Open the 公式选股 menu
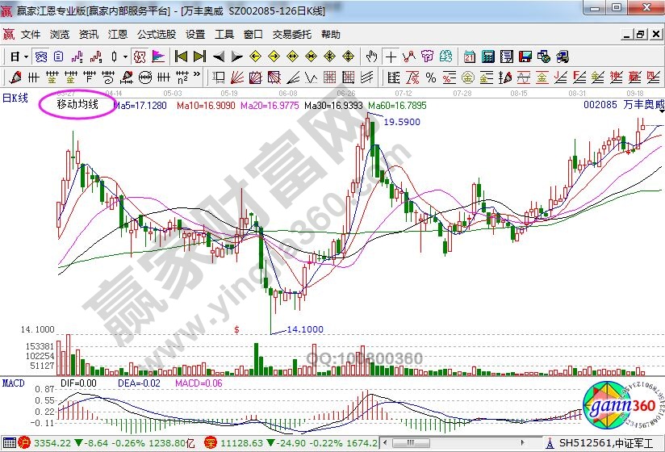This screenshot has width=665, height=452. 156,35
